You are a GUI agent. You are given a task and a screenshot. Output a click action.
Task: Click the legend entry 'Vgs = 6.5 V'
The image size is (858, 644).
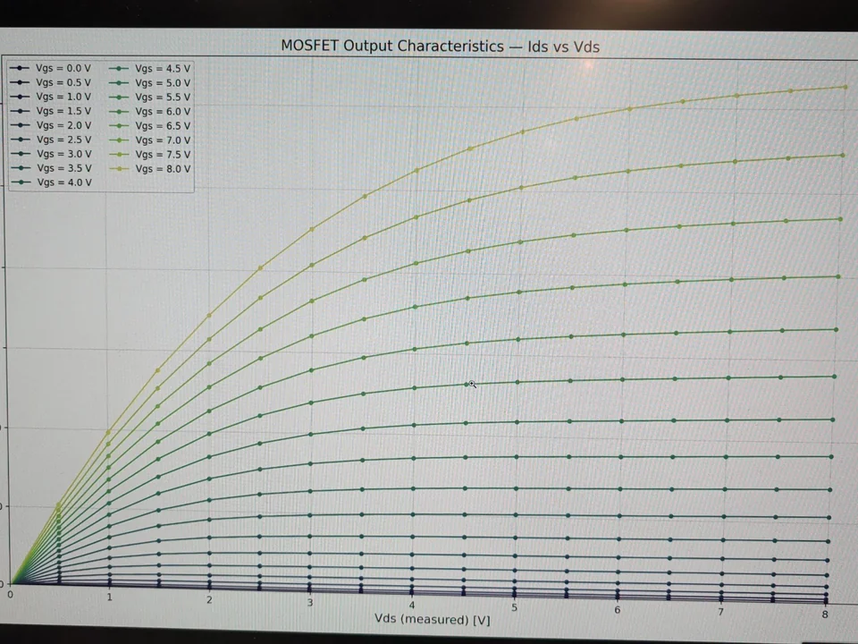[x=149, y=125]
